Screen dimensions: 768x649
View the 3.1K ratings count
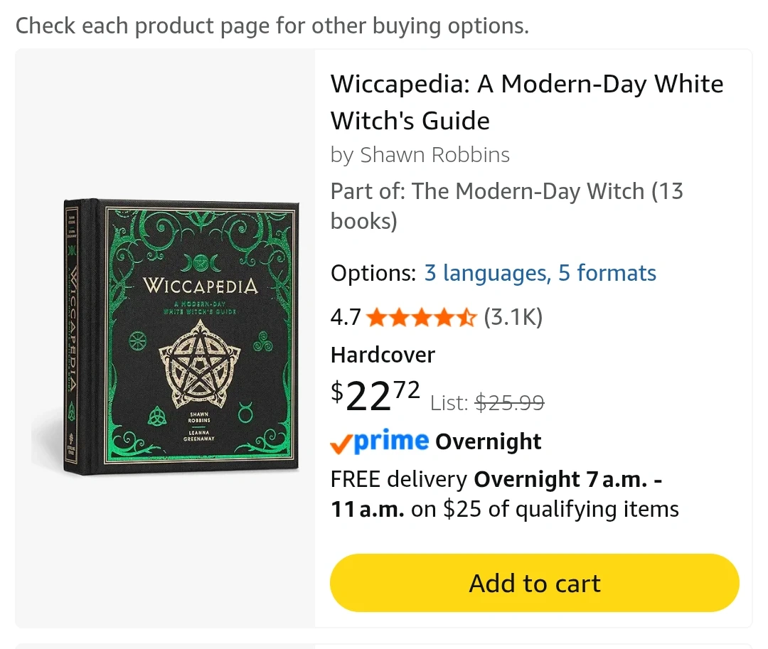pos(513,317)
